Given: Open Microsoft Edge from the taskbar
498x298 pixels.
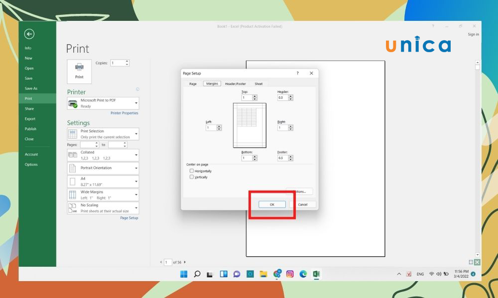Looking at the screenshot, I should tap(303, 274).
